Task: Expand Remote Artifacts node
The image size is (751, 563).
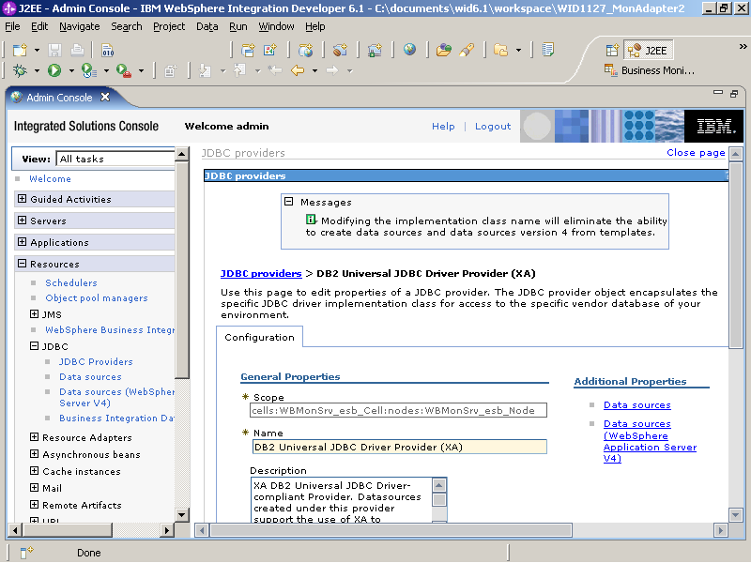Action: pos(34,505)
